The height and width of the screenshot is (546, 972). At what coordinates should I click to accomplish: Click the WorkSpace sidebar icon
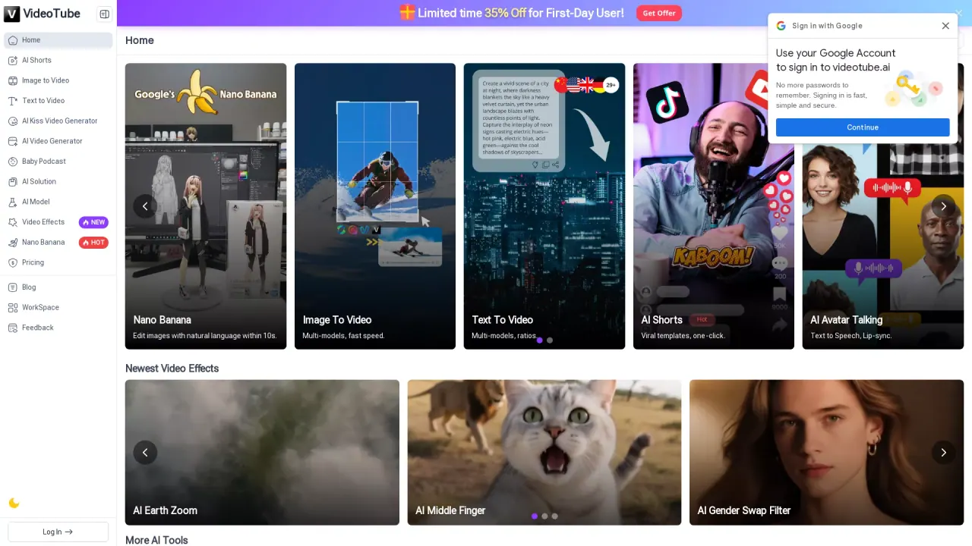tap(13, 308)
